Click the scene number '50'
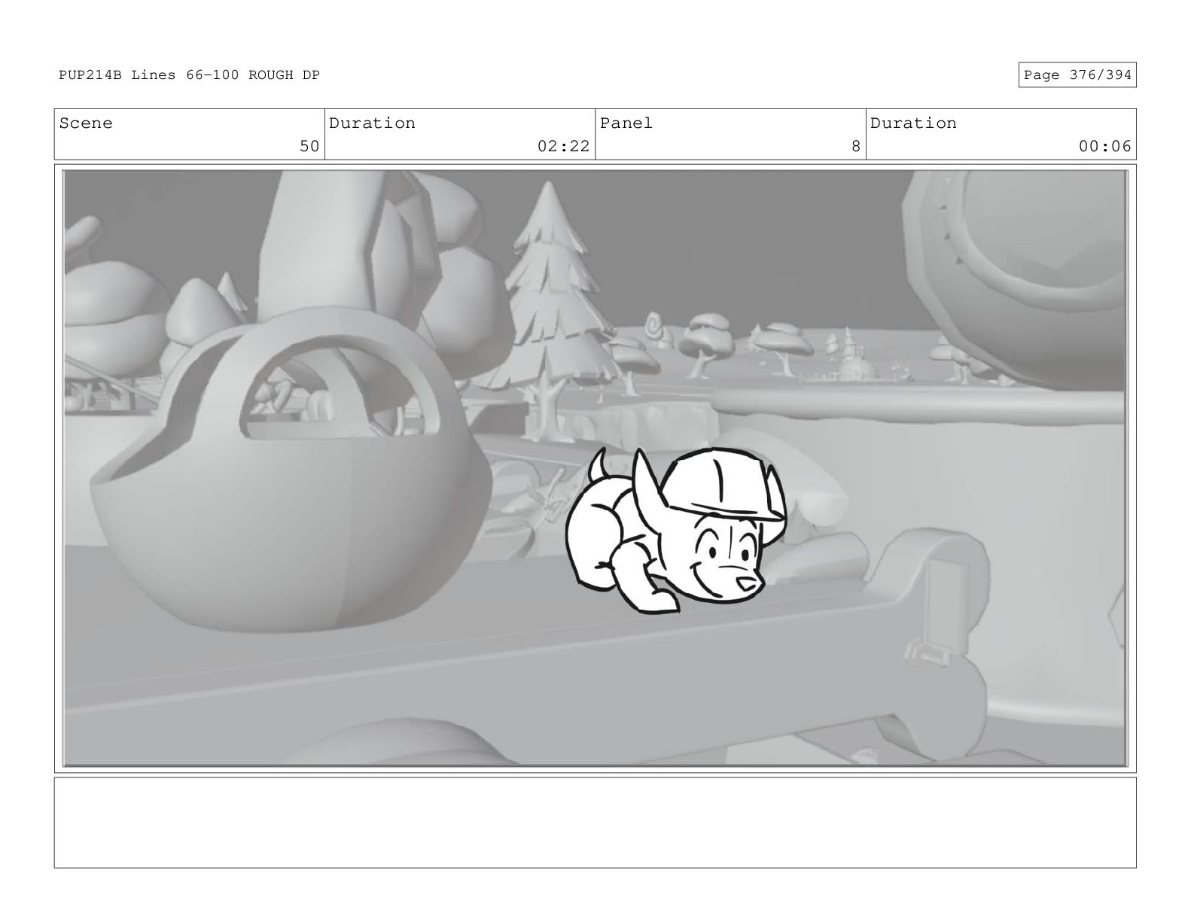Viewport: 1191px width, 922px height. click(309, 146)
